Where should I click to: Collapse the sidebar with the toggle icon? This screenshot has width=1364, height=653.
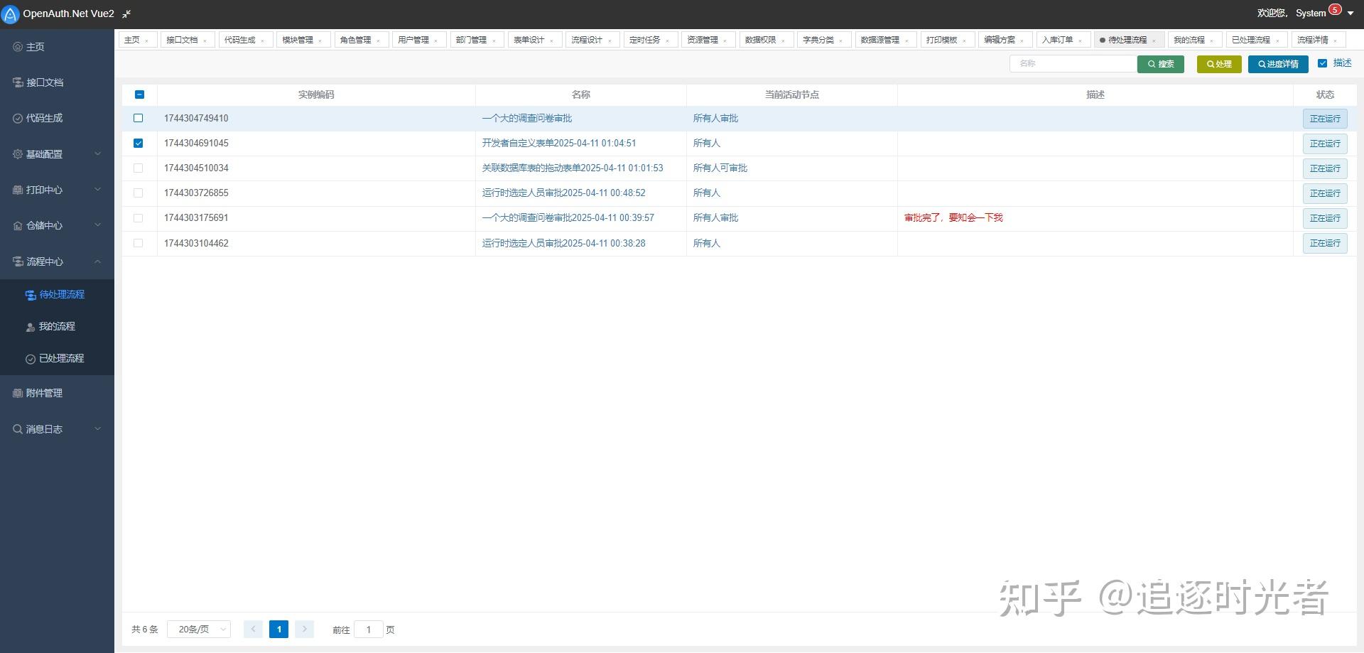click(126, 14)
